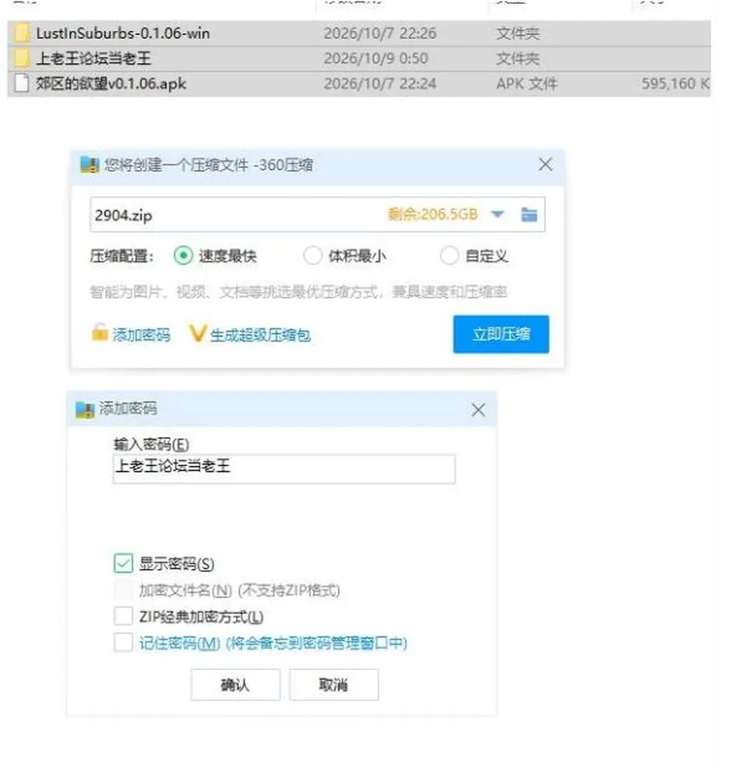
Task: Cancel the password dialog with 取消
Action: (334, 685)
